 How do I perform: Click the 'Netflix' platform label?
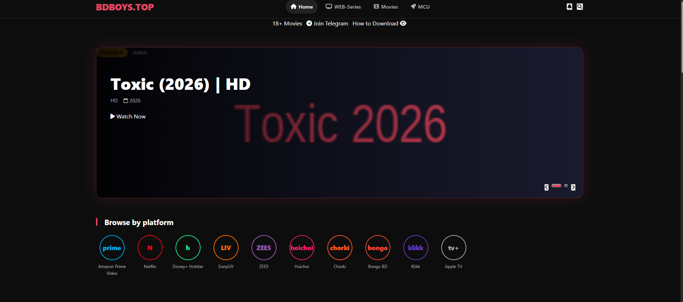click(150, 267)
